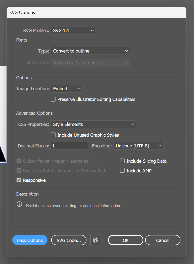Click the globe preview in browser icon
The width and height of the screenshot is (194, 264).
point(95,240)
